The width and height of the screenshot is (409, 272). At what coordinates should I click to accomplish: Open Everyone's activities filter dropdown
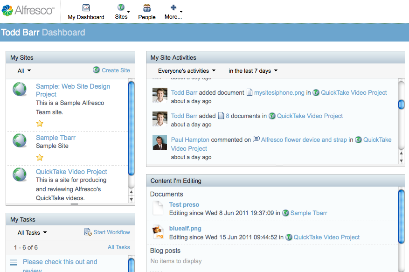pos(187,71)
